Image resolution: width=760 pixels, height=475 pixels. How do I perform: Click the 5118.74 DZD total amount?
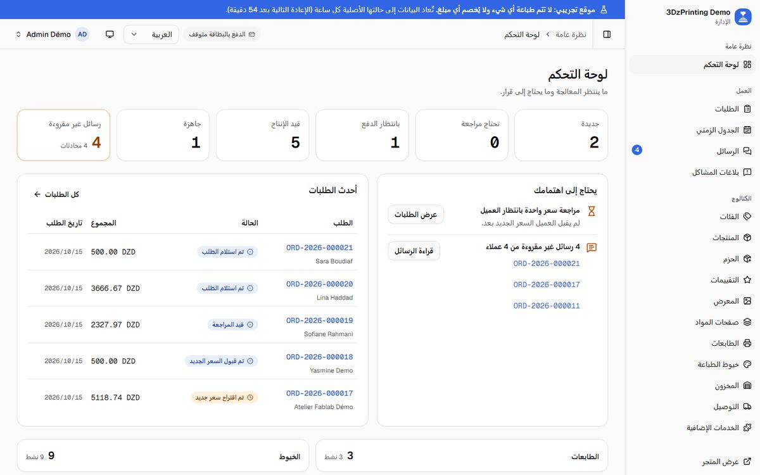point(115,398)
